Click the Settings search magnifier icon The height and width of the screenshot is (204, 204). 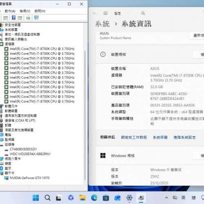tap(143, 13)
